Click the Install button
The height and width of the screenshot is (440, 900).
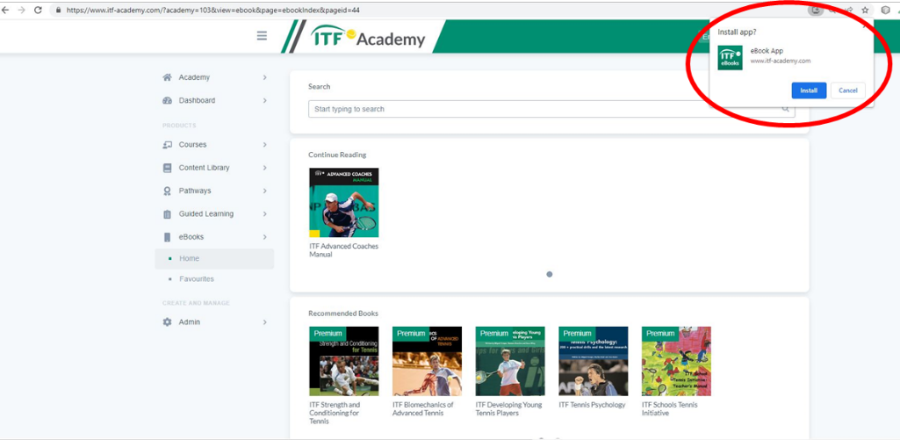pyautogui.click(x=809, y=90)
